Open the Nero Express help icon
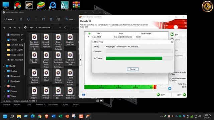The image size is (214, 120). point(84,95)
